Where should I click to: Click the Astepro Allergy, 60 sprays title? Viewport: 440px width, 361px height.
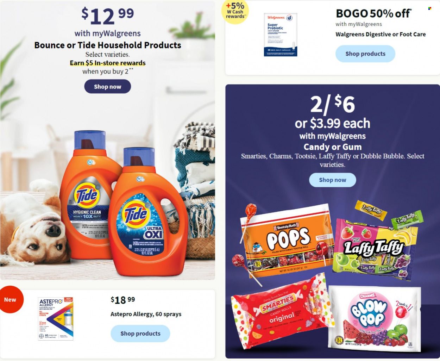146,314
